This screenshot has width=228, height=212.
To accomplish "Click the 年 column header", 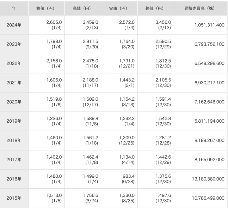I will (14, 8).
